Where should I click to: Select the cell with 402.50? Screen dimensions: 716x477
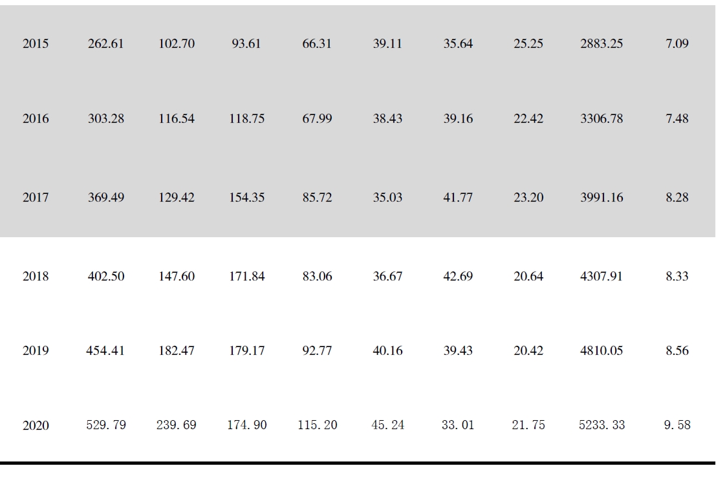(106, 277)
